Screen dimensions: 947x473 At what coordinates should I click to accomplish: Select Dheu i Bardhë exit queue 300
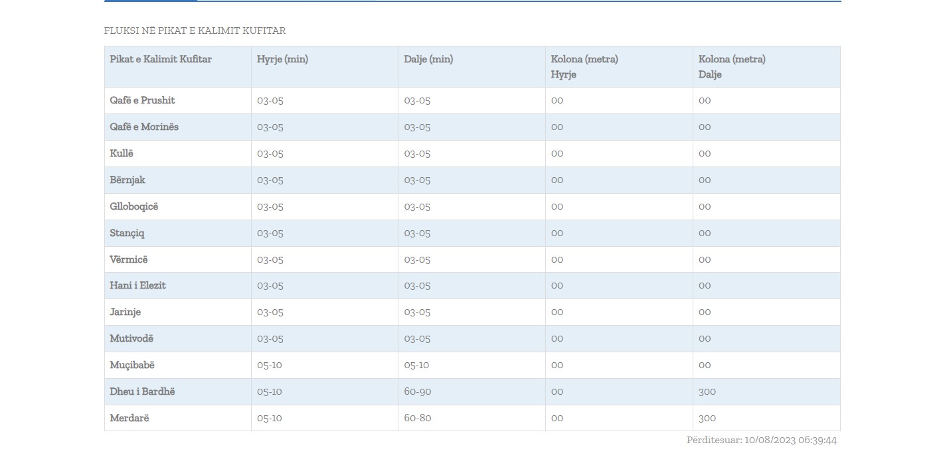click(x=707, y=391)
